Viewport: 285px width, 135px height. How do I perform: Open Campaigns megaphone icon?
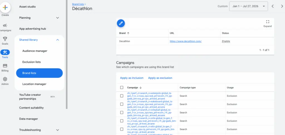point(5,25)
